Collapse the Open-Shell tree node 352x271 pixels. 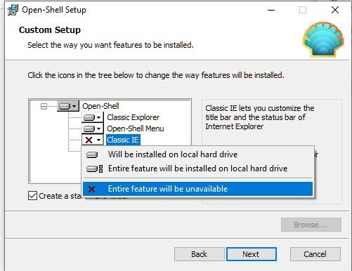click(x=44, y=107)
